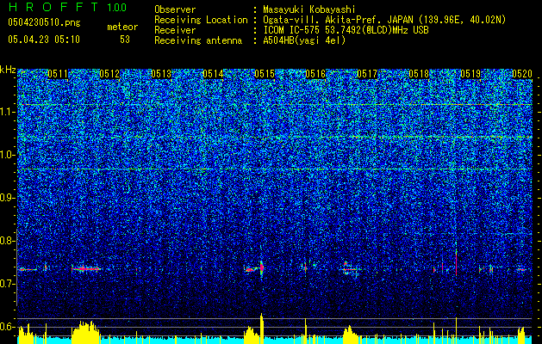Click the receiver ICOM IC-575 frequency text
Screen dimensions: 542x344
346,30
